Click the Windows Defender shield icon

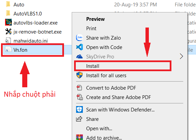(79, 109)
